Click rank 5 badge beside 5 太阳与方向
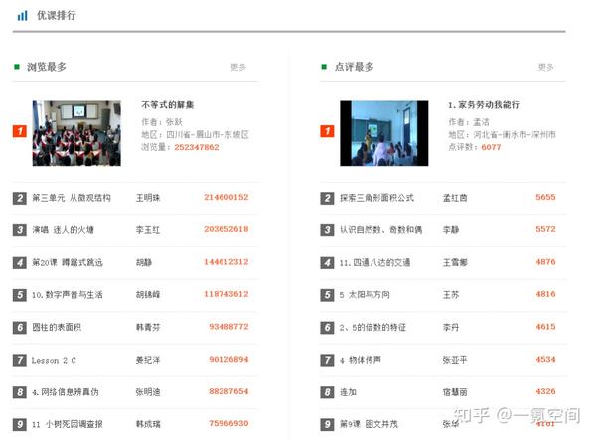 (x=327, y=295)
